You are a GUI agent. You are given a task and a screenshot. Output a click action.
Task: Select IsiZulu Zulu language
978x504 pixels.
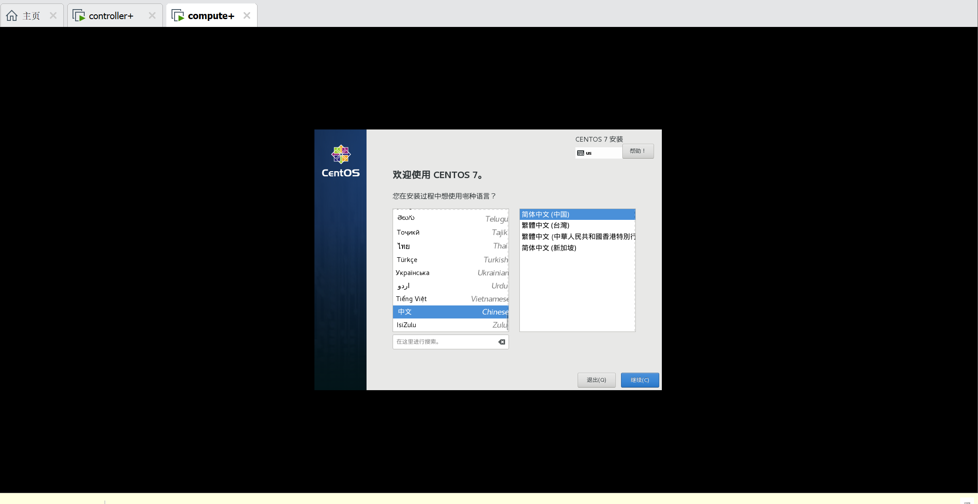[450, 325]
